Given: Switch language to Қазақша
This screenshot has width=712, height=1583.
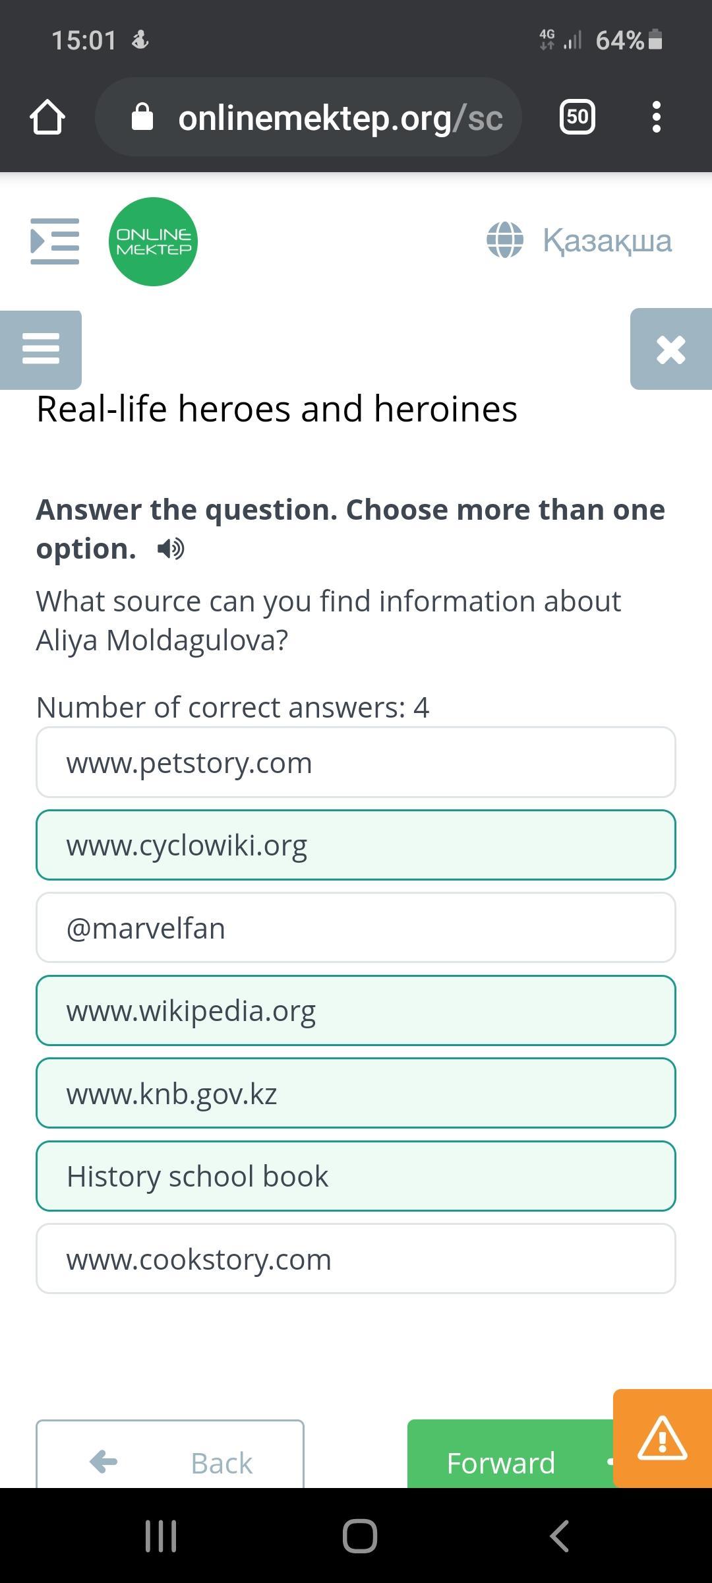Looking at the screenshot, I should (x=579, y=240).
